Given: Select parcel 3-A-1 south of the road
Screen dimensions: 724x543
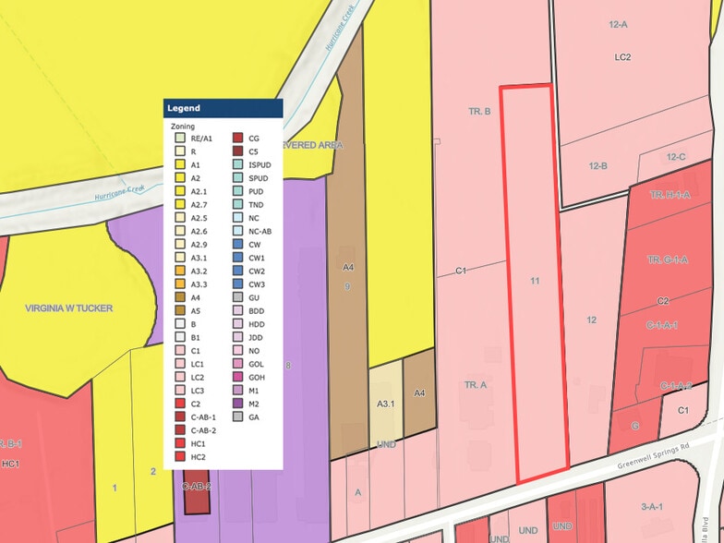Looking at the screenshot, I should click(652, 506).
